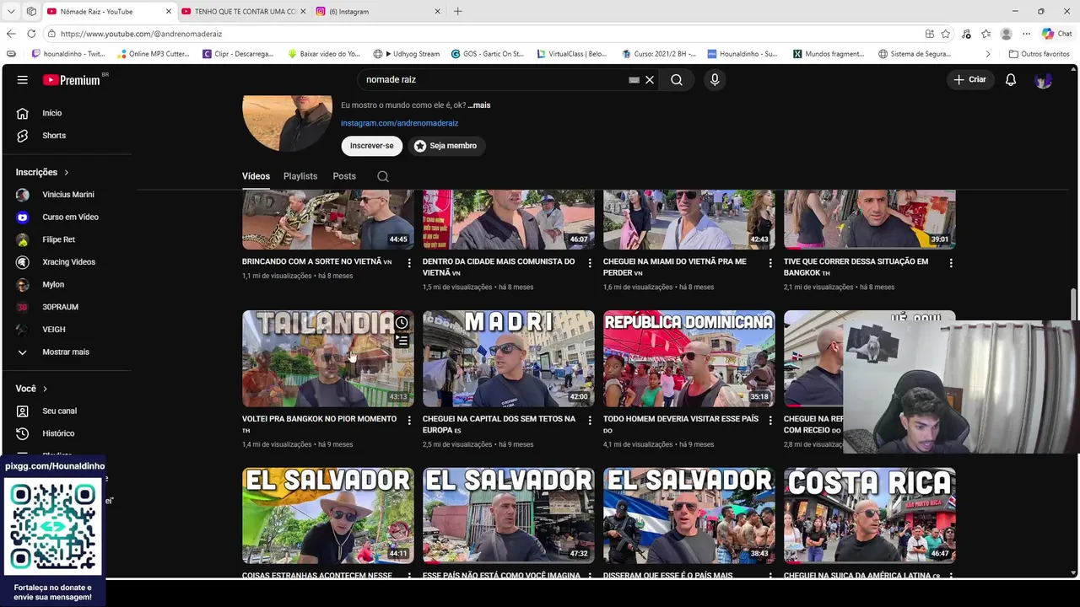Open the MADRI video thumbnail
The image size is (1080, 607).
[509, 359]
